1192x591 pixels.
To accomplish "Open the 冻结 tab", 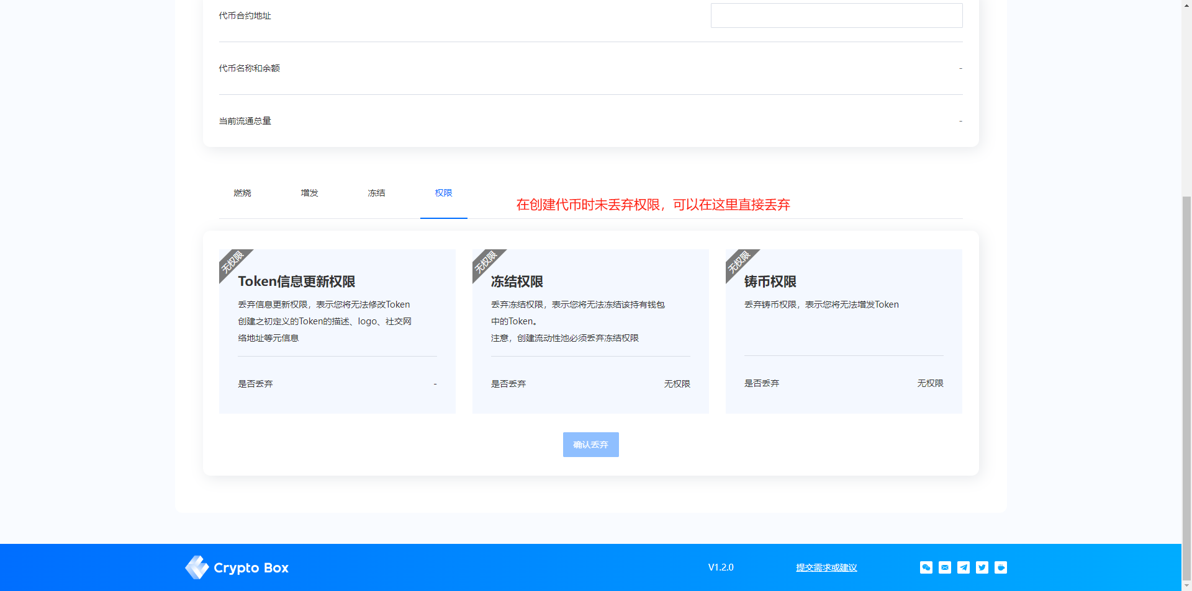I will pos(376,193).
